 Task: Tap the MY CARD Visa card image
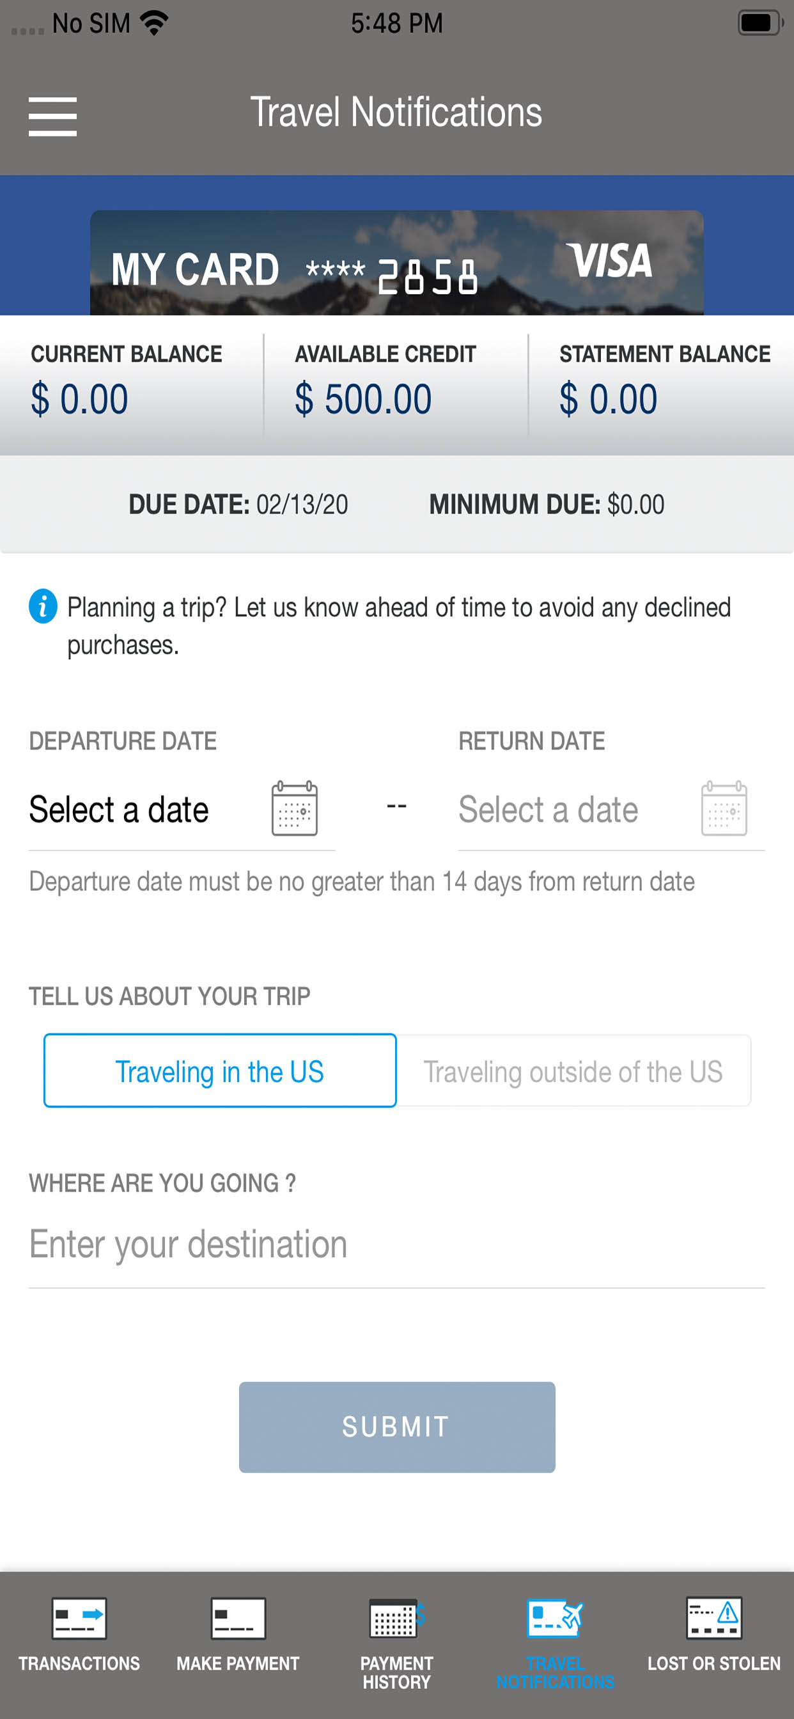(397, 263)
